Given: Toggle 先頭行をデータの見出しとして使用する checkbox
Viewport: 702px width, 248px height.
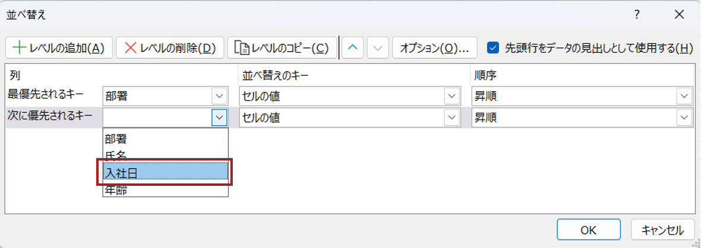Looking at the screenshot, I should 492,48.
